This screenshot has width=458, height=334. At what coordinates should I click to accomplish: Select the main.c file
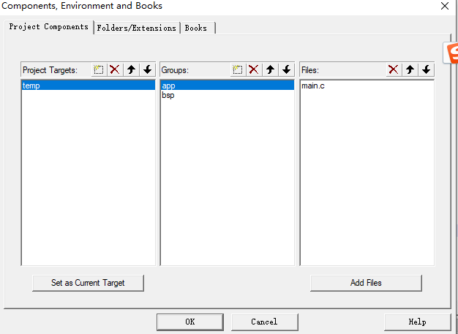click(x=367, y=86)
